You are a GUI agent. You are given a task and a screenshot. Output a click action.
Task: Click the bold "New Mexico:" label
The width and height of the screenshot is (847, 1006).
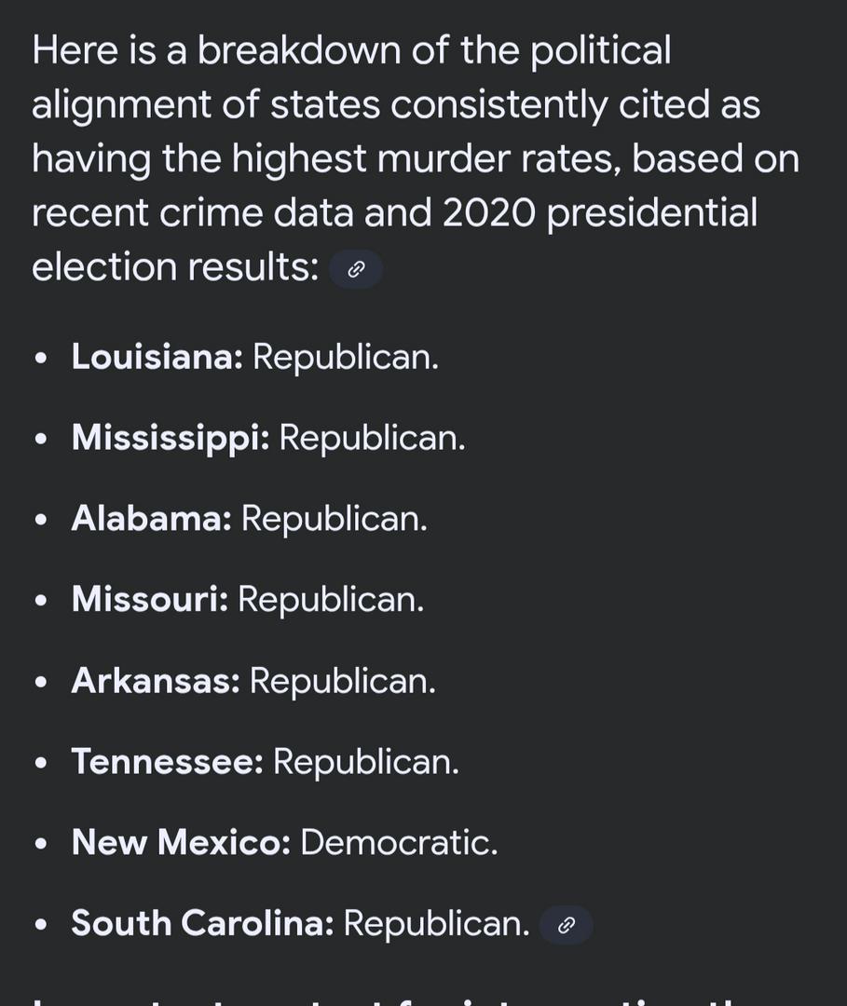click(x=181, y=843)
